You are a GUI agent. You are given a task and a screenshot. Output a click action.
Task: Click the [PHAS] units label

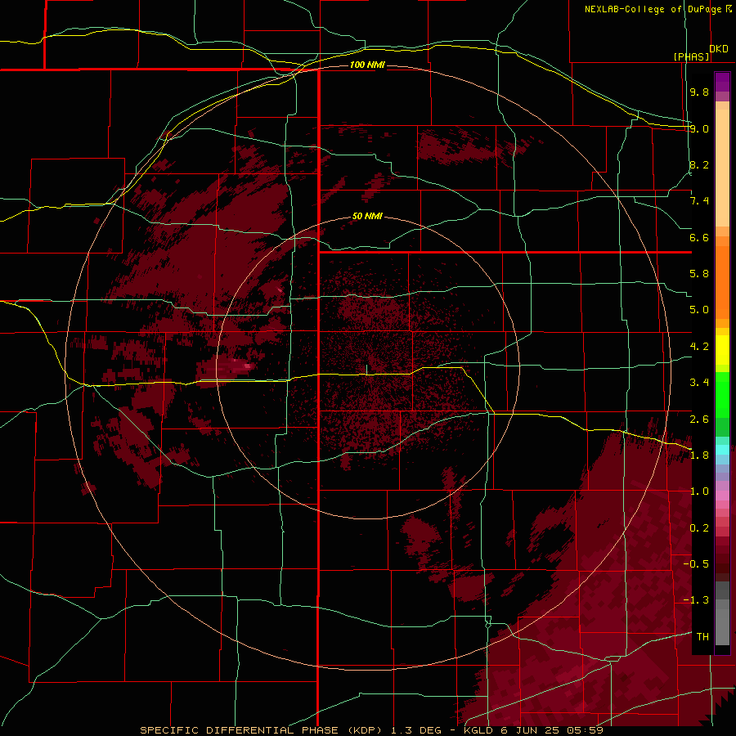(x=691, y=56)
